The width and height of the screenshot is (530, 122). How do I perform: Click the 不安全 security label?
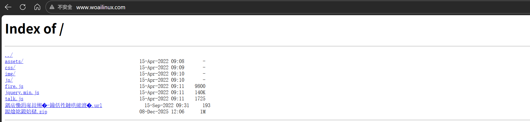65,7
